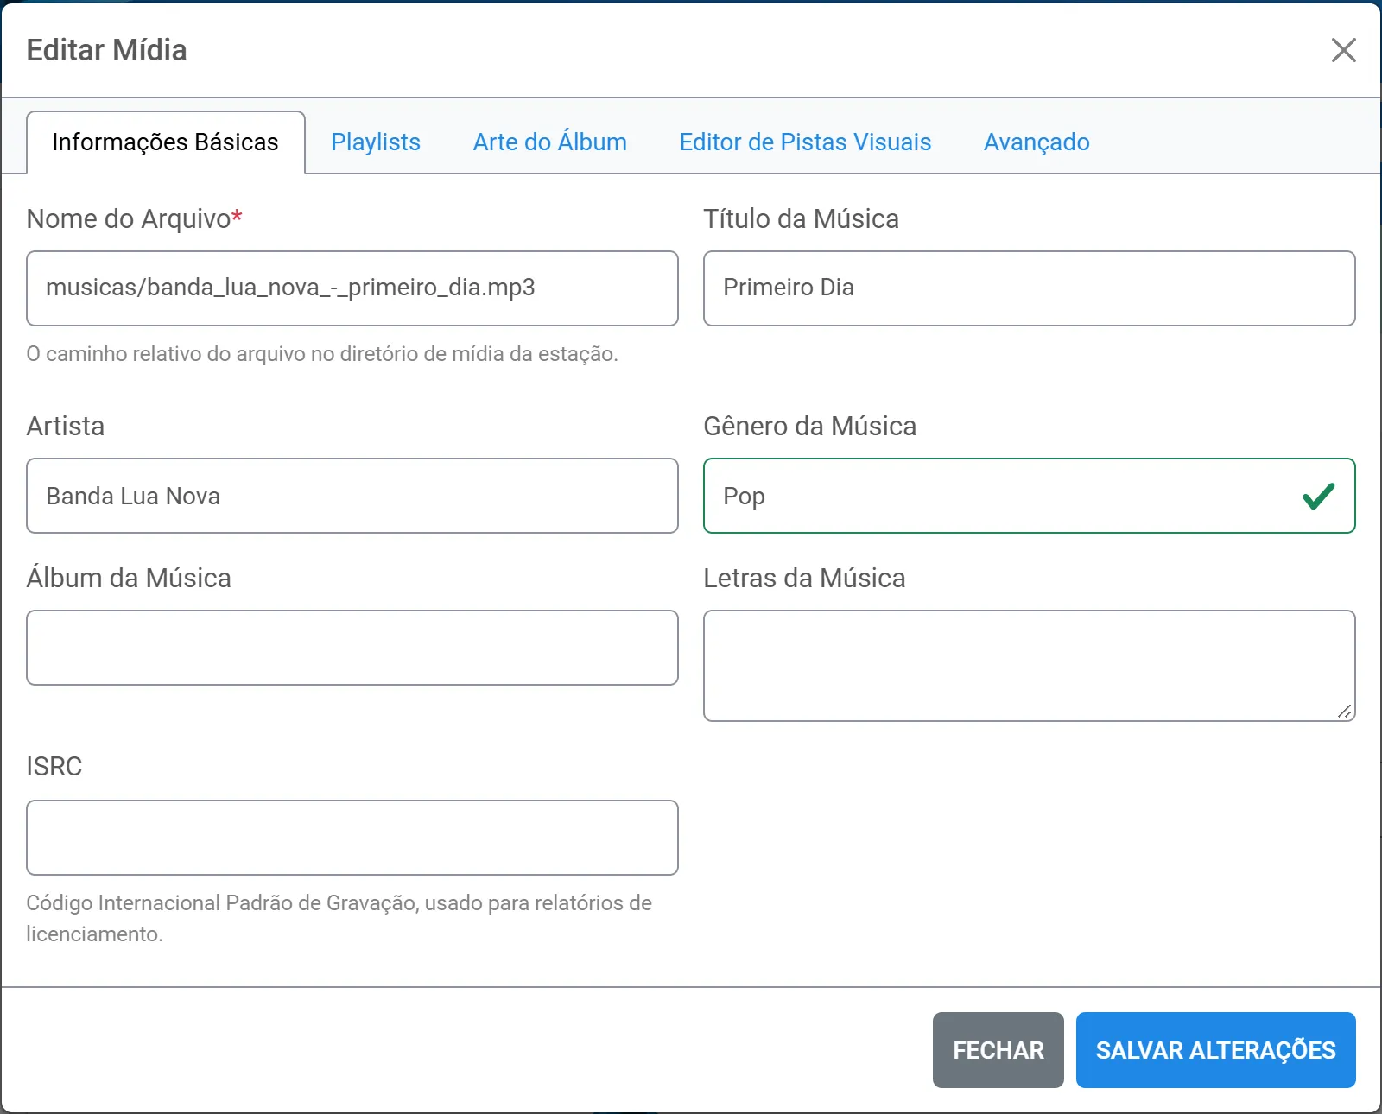Focus the Álbum da Música field
Viewport: 1382px width, 1114px height.
[352, 648]
